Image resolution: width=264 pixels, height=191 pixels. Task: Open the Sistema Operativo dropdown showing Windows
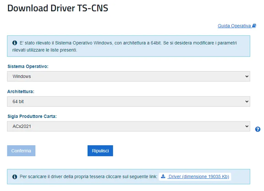(x=129, y=76)
